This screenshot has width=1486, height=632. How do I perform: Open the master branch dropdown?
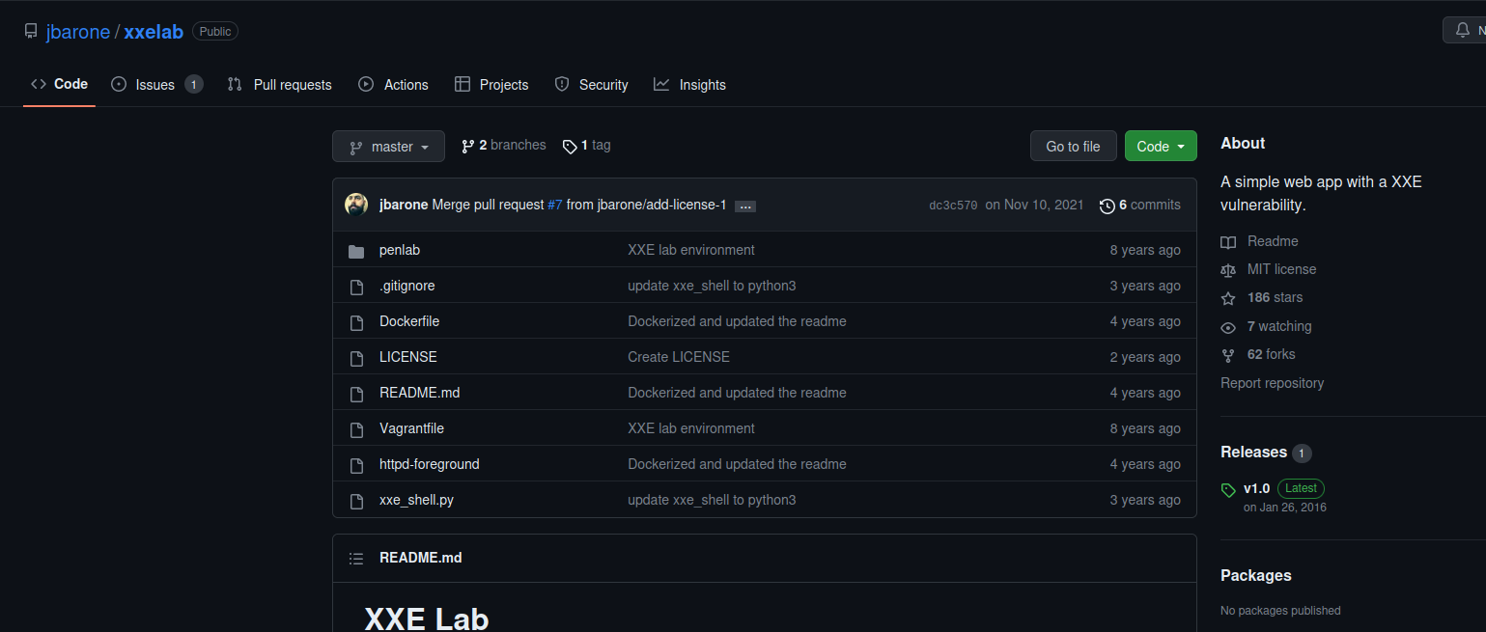(388, 147)
